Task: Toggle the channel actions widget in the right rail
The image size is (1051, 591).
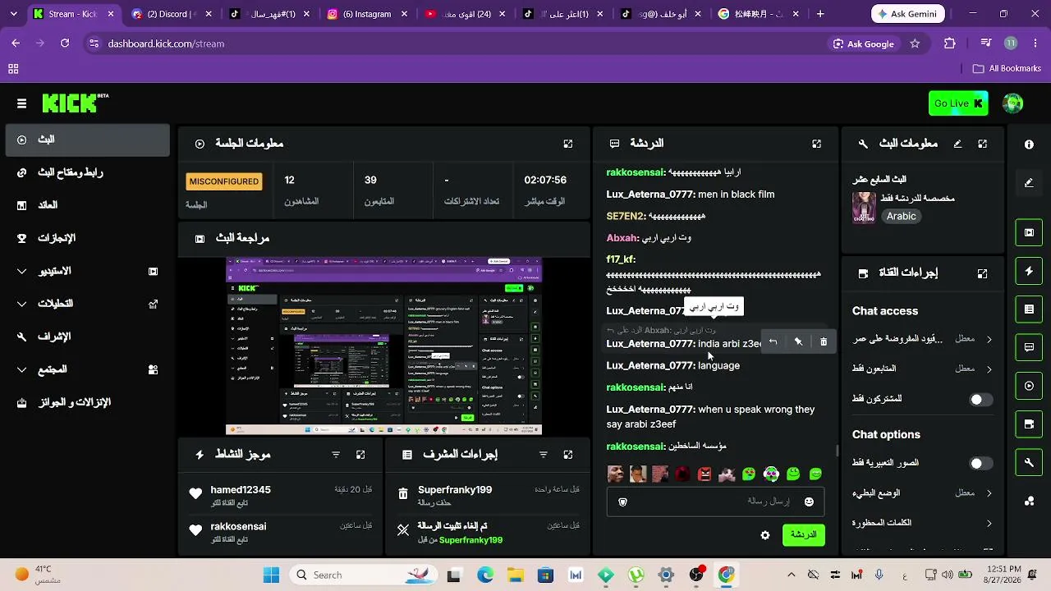Action: [1029, 424]
